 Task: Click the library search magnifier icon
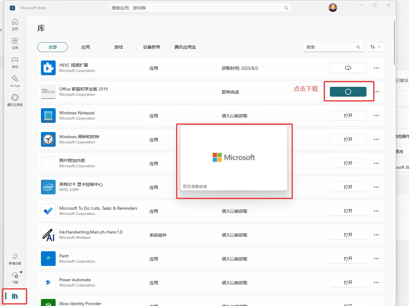pos(358,47)
